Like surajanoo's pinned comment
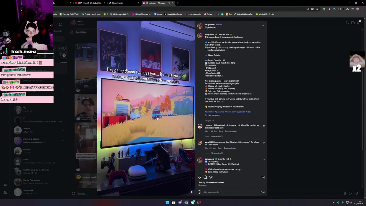Viewport: 366px width, 206px height. point(264,160)
